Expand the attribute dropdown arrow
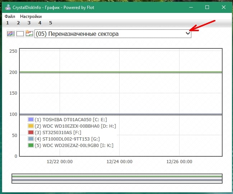This screenshot has width=233, height=194. [x=188, y=34]
